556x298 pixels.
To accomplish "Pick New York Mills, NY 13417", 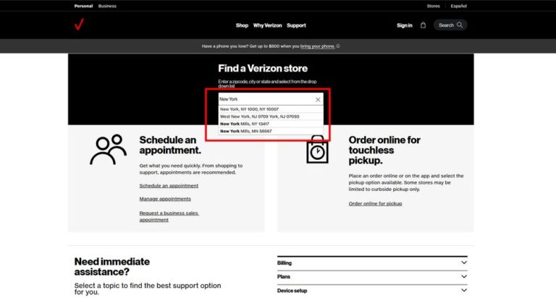I will (246, 124).
